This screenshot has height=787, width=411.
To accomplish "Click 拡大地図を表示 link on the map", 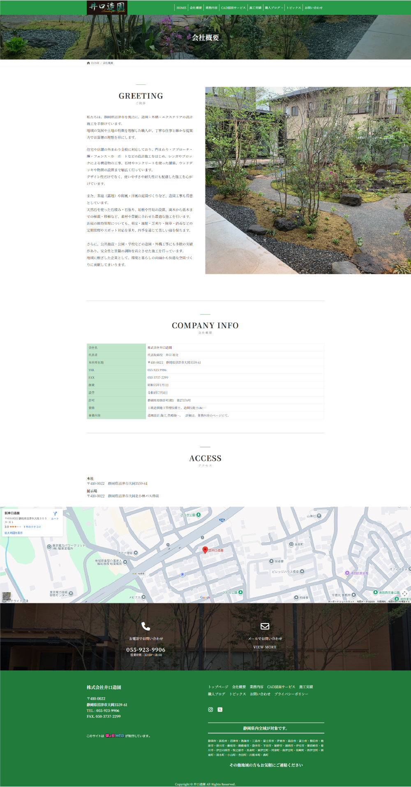I will click(x=14, y=533).
